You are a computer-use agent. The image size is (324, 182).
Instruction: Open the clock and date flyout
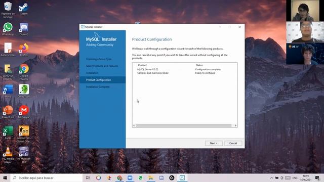[x=306, y=178]
